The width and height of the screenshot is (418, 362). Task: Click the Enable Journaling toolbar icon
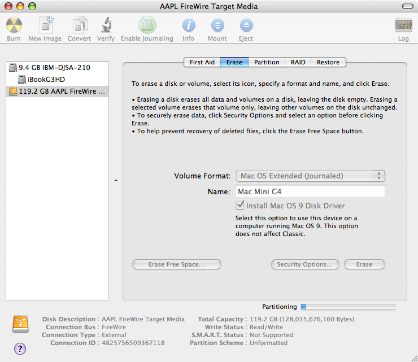(147, 25)
